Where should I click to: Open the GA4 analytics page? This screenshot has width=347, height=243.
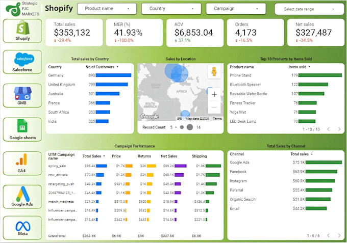click(22, 163)
